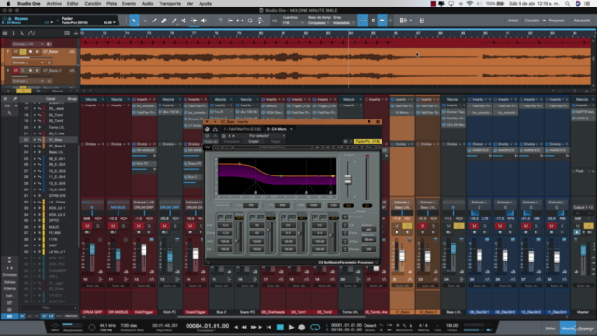Open Evento menu
This screenshot has width=597, height=336.
click(x=129, y=4)
